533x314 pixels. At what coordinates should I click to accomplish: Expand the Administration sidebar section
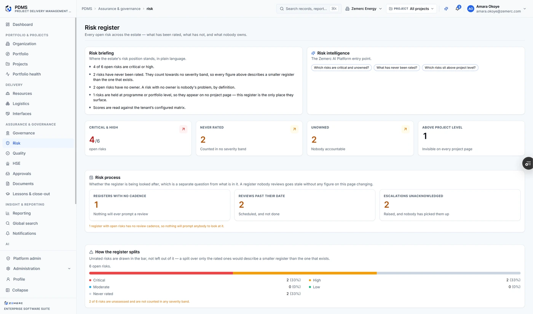pos(38,269)
